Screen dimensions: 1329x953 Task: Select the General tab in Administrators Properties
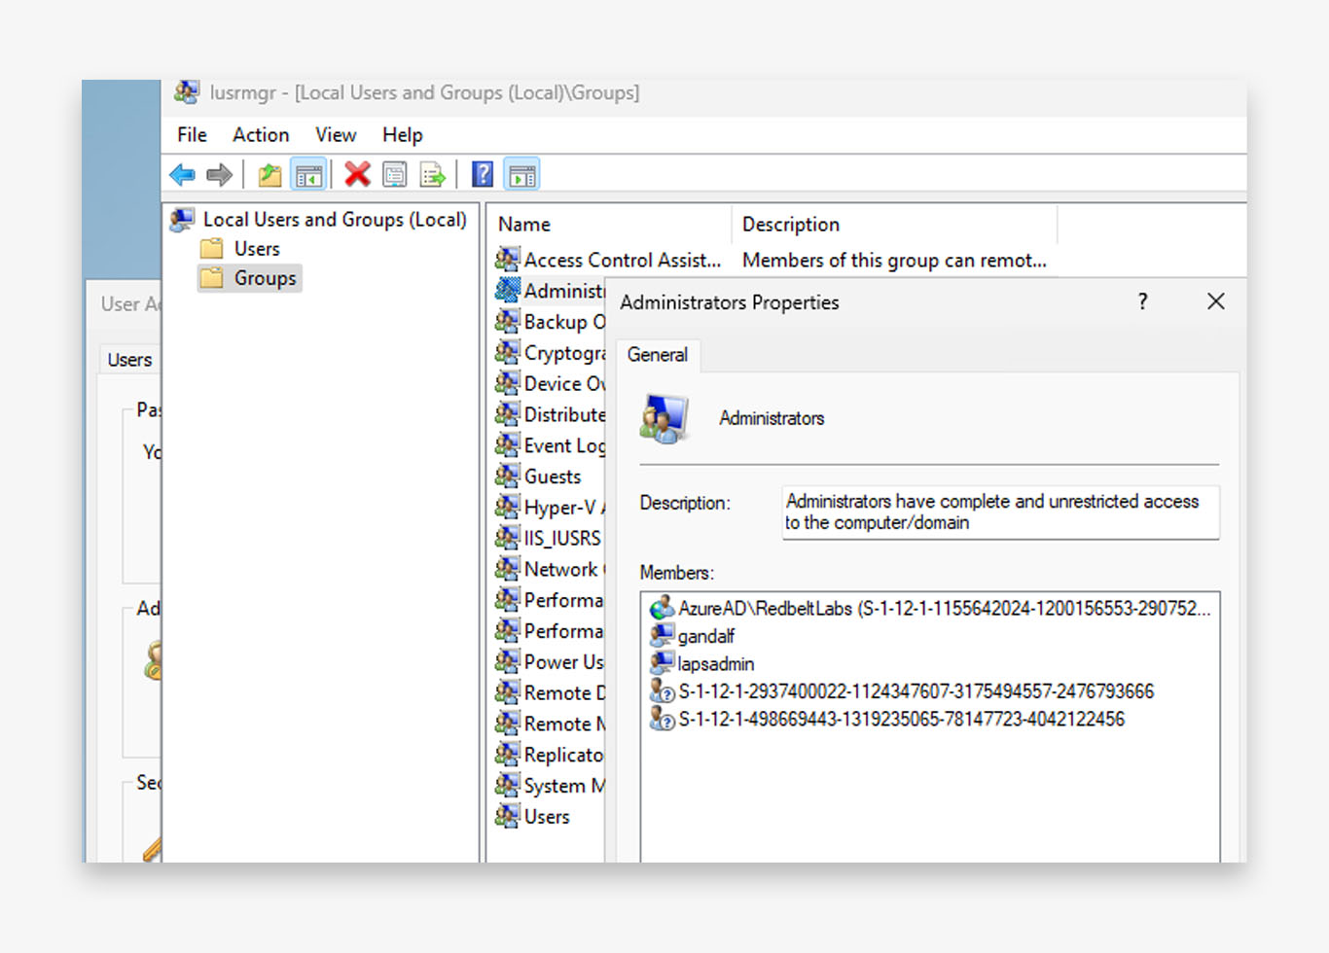[x=658, y=355]
